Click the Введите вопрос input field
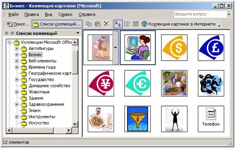This screenshot has width=235, height=148. coord(201,14)
